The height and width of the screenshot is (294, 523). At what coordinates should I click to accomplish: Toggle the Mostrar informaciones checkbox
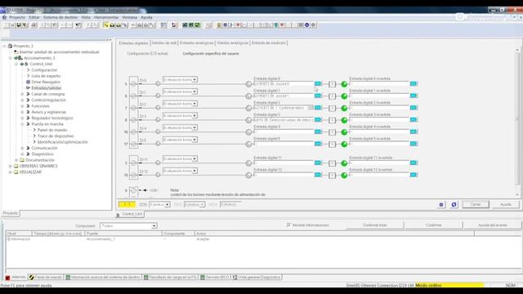point(288,225)
